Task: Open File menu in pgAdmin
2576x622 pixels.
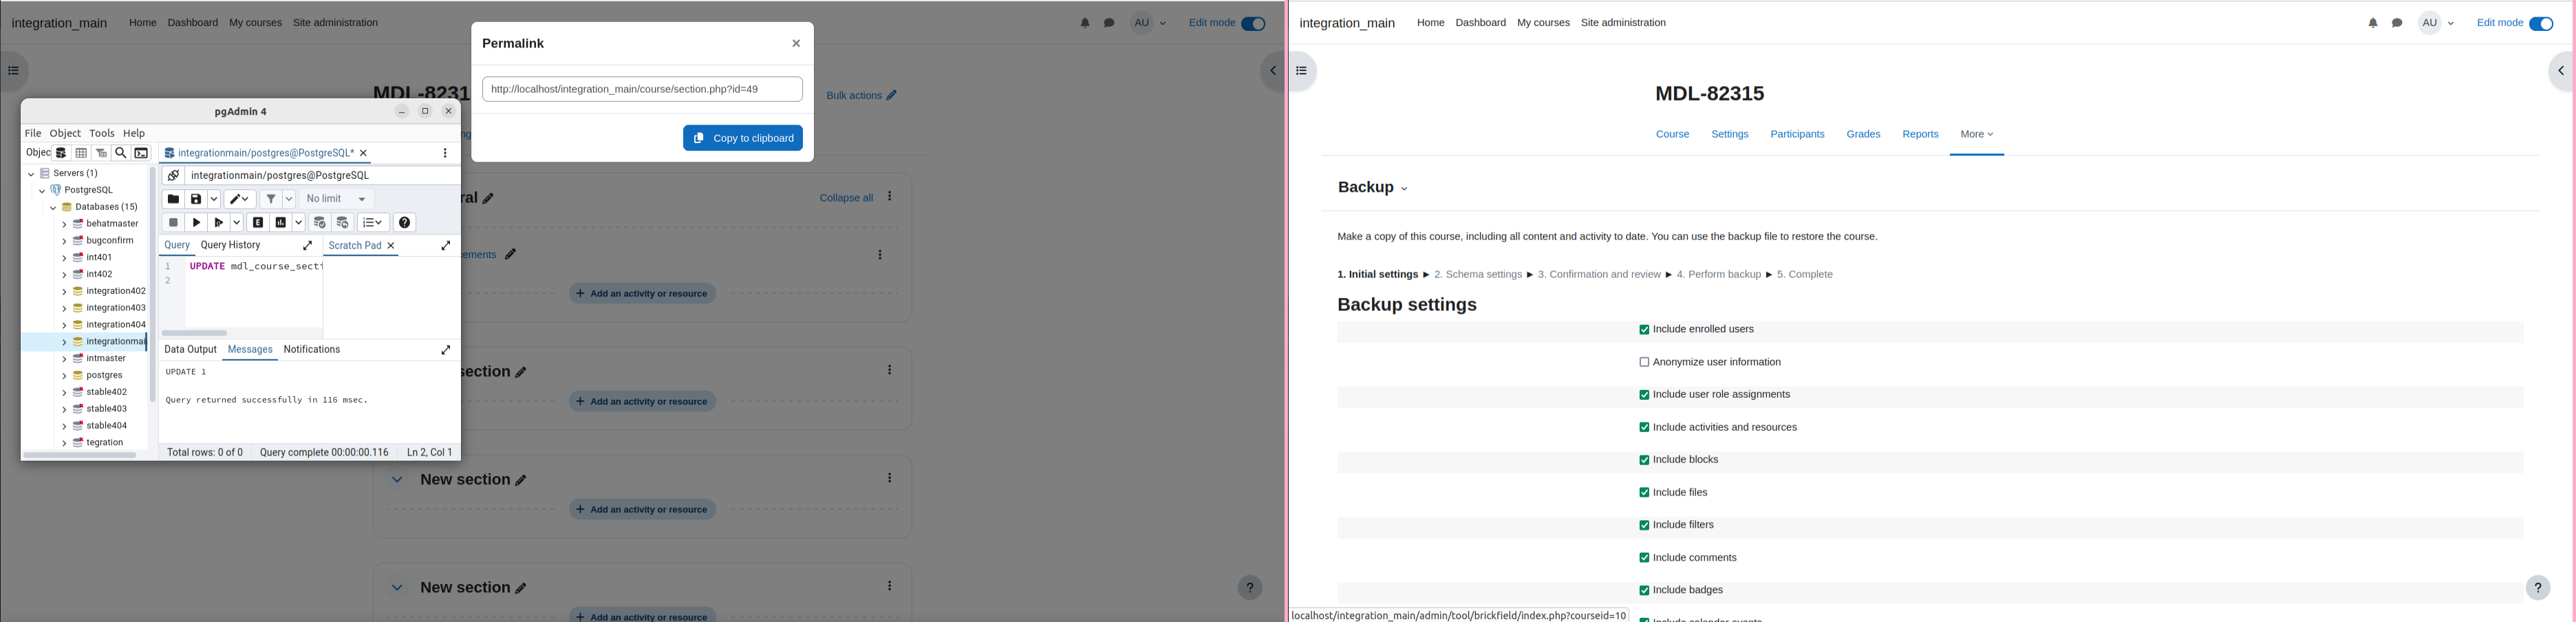Action: [33, 133]
